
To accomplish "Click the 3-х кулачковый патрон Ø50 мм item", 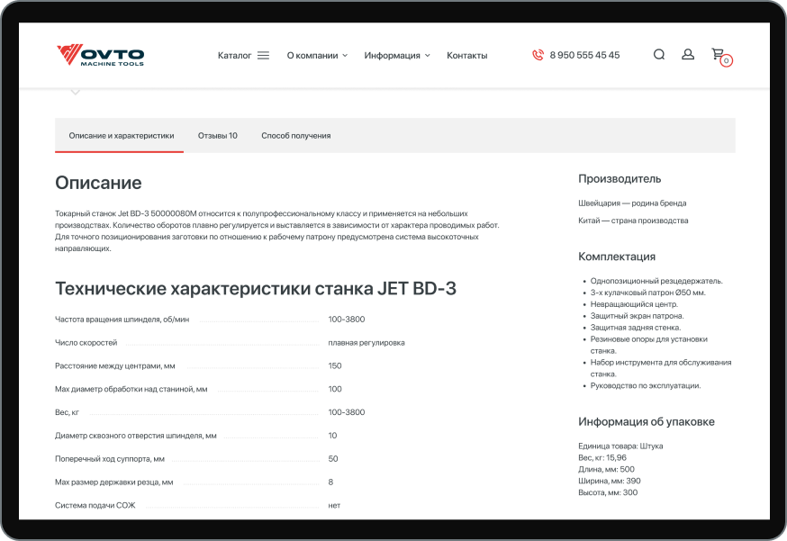I will coord(648,293).
